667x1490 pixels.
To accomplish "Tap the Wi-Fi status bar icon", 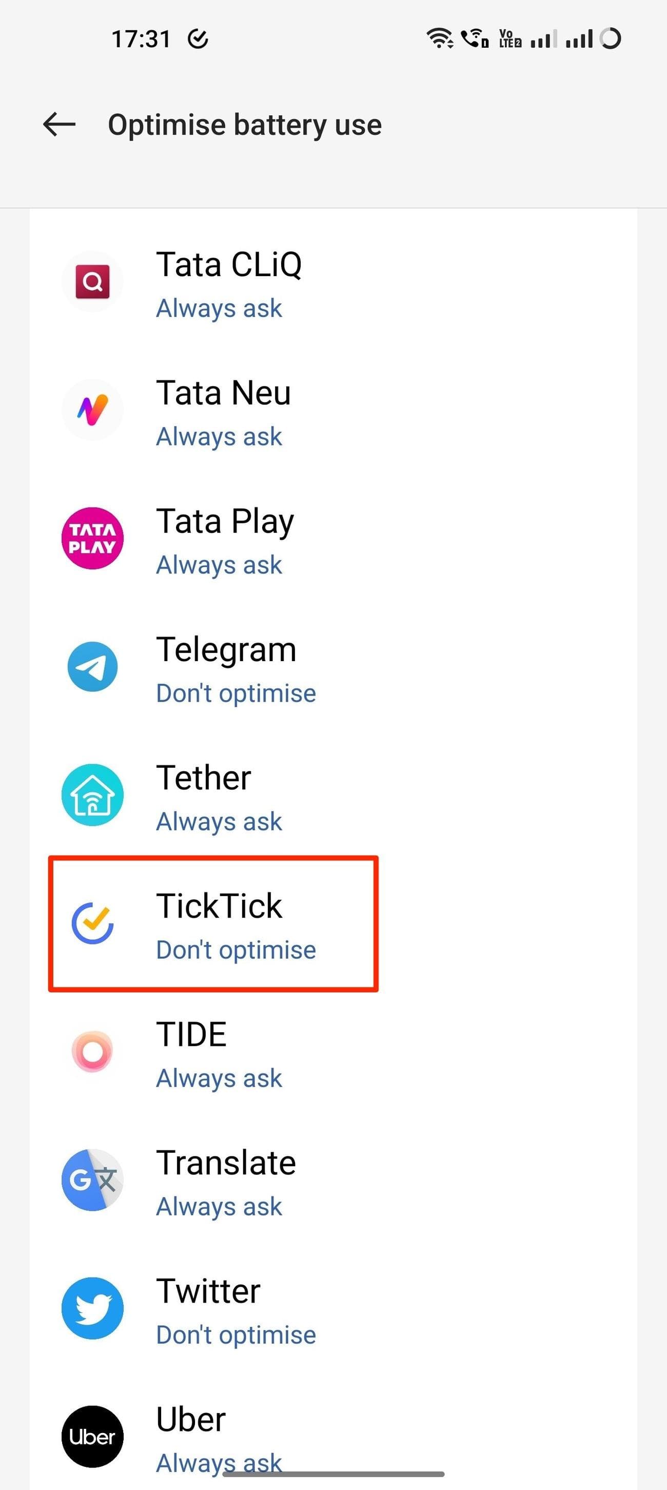I will click(x=439, y=38).
